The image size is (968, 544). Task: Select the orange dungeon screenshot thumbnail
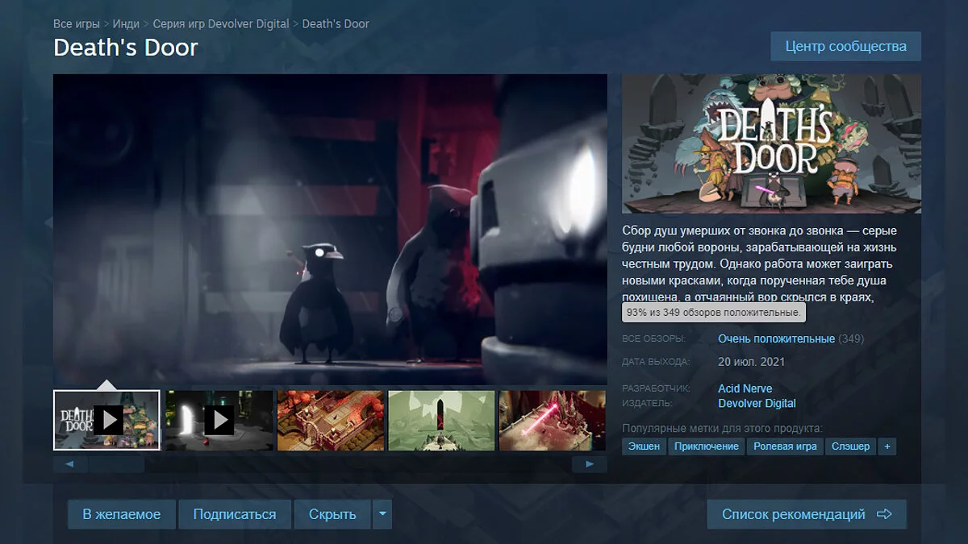pos(330,420)
